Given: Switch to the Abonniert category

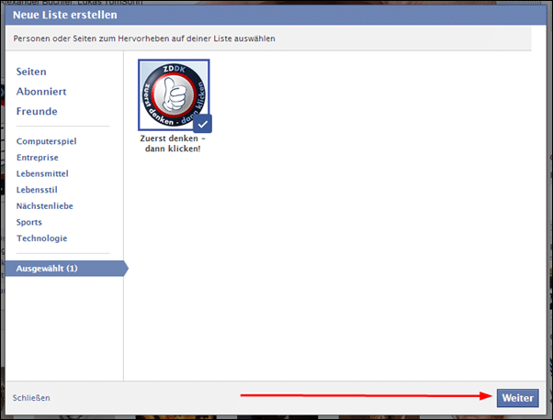Looking at the screenshot, I should (x=41, y=92).
